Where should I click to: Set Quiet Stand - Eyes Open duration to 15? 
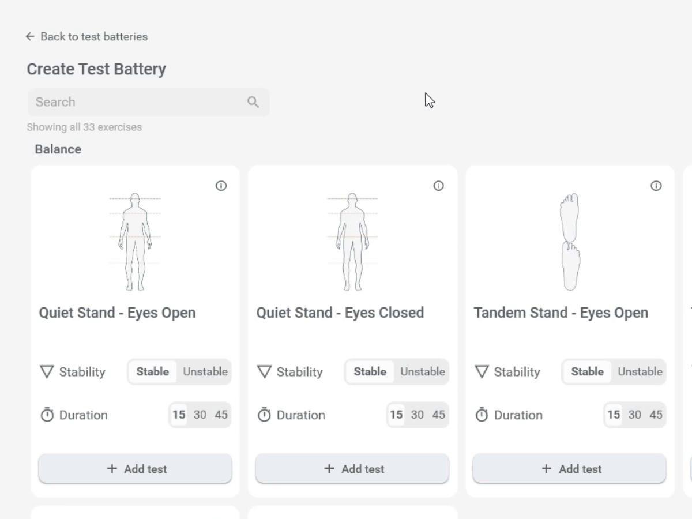click(179, 415)
